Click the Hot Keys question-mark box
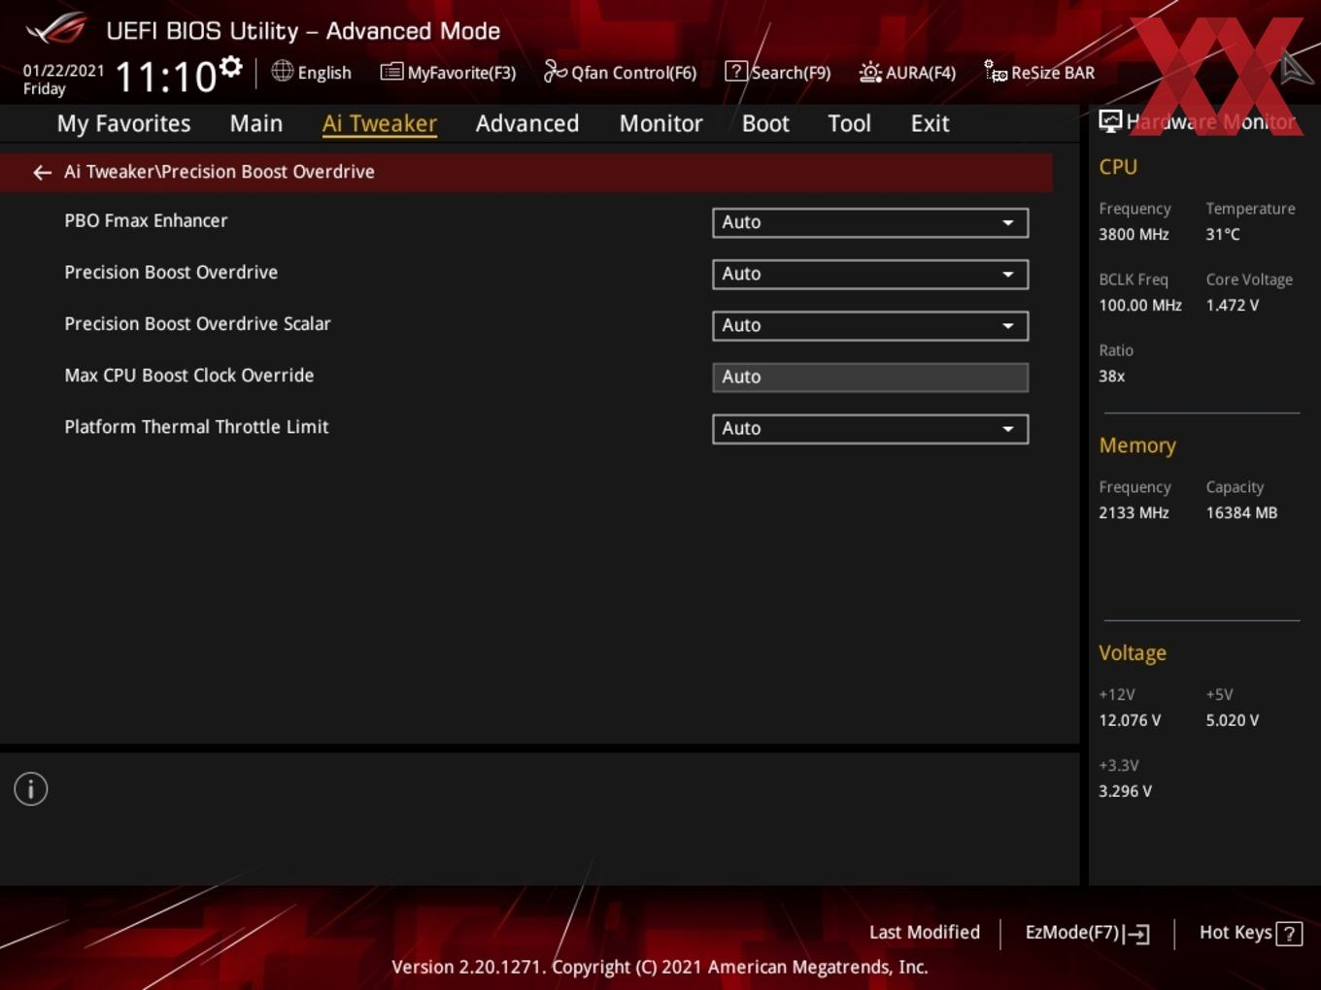Viewport: 1321px width, 990px height. 1289,934
